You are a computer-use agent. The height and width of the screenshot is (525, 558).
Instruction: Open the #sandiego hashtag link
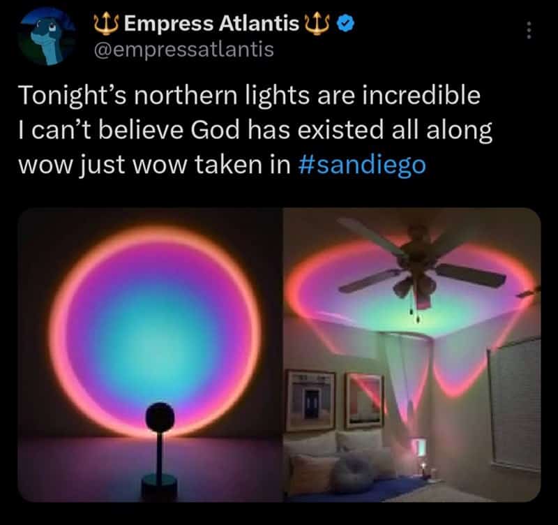[362, 165]
